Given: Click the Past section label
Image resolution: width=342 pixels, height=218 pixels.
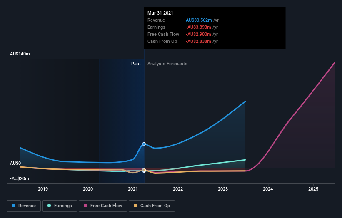Looking at the screenshot, I should [136, 64].
